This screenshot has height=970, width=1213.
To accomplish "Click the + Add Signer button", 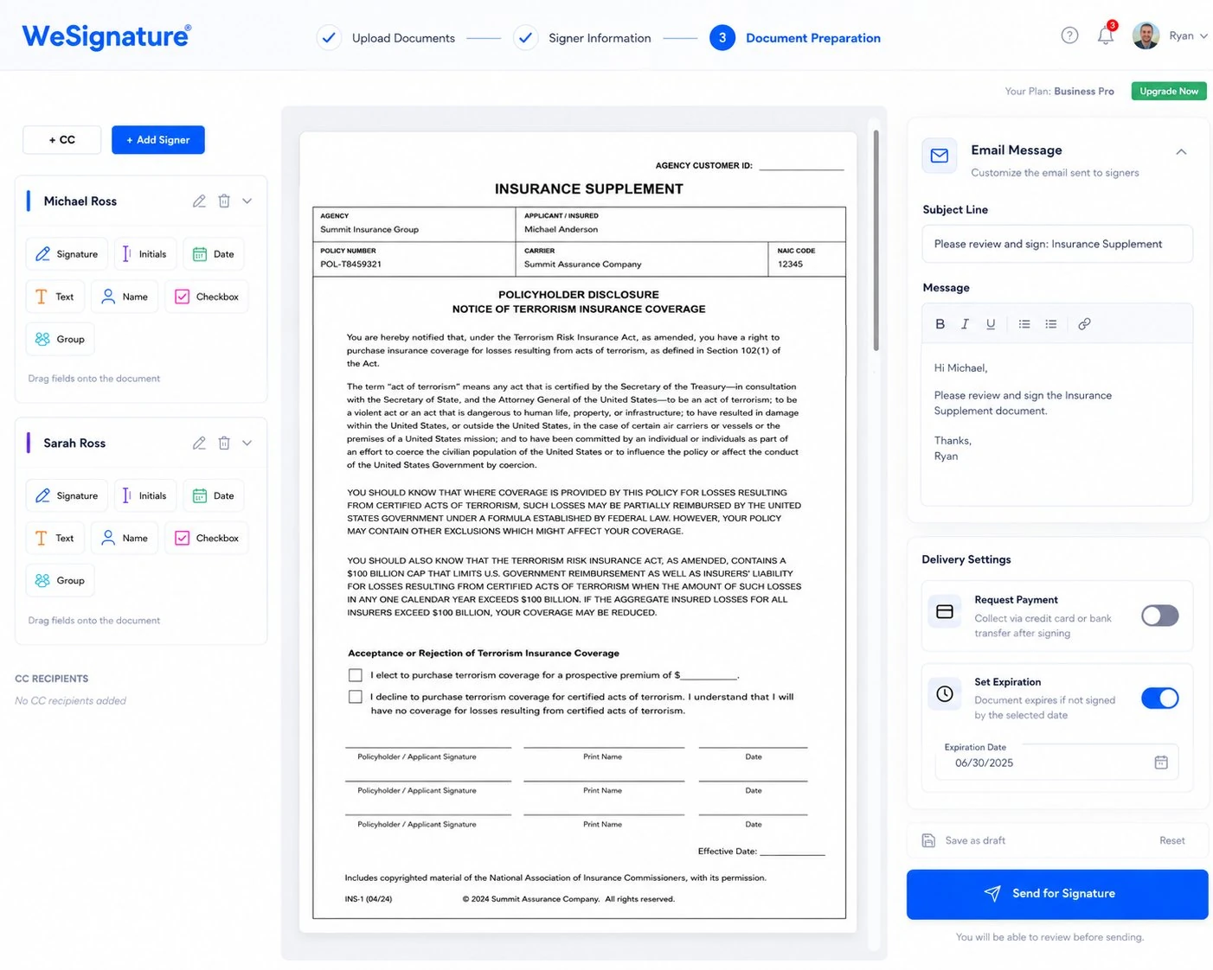I will (x=158, y=140).
